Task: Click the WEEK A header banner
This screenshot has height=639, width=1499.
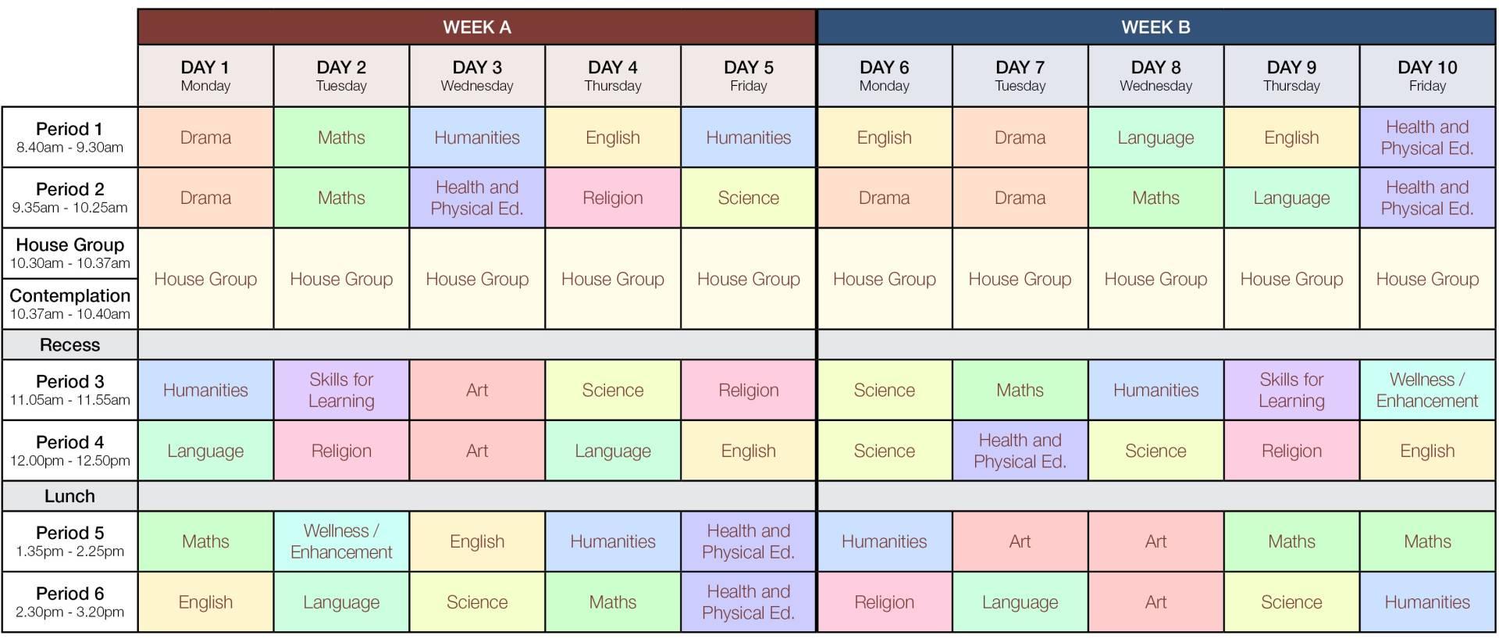Action: 476,27
